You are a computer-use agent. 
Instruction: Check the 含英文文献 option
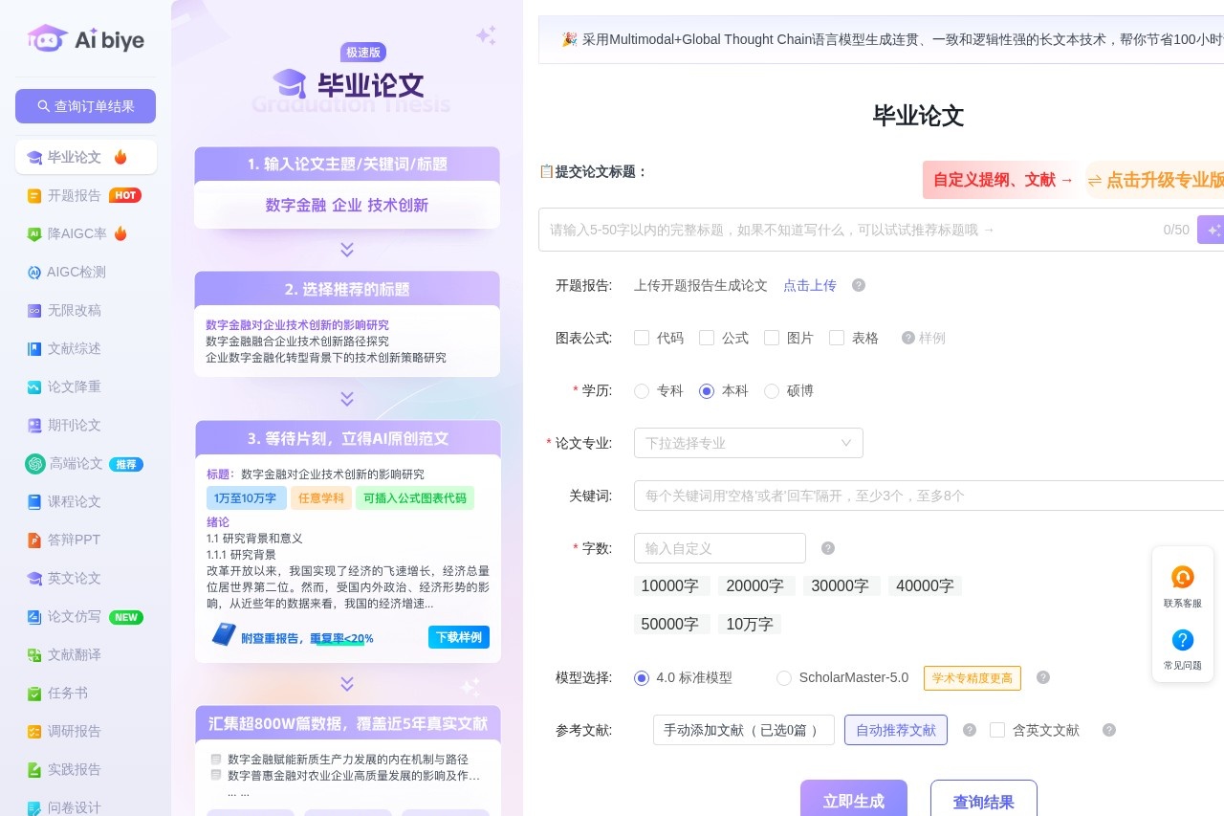click(997, 730)
